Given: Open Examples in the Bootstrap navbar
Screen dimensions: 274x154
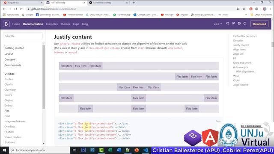Looking at the screenshot, I should [x=52, y=24].
